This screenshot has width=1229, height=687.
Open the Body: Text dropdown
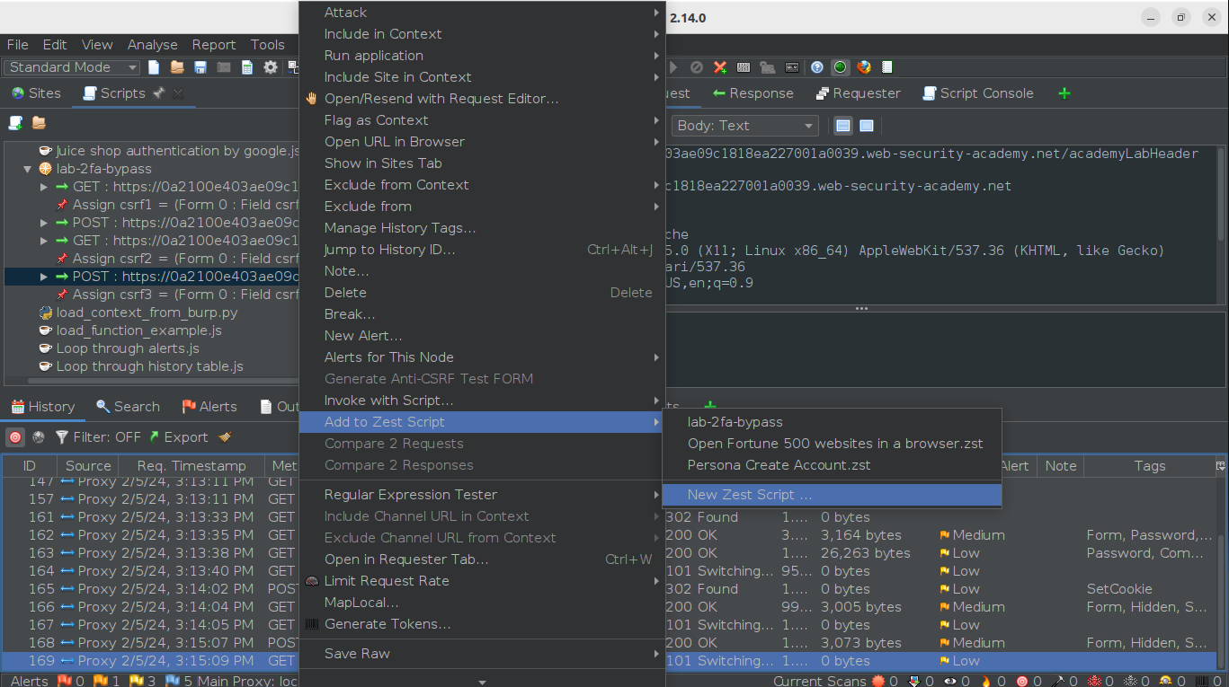tap(744, 126)
